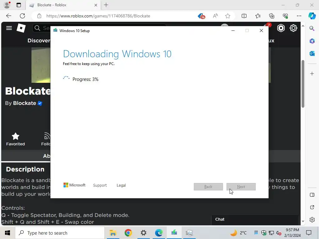Switch to Microsoft Edge taskbar icon
Viewport: 319px width, 239px height.
pos(159,233)
